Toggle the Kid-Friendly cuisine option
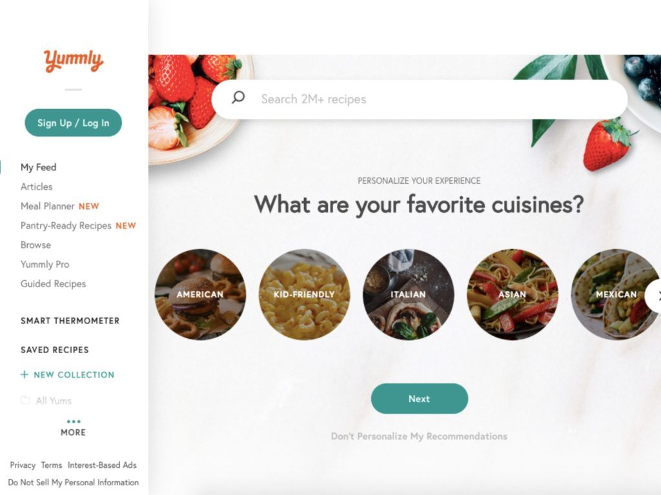Image resolution: width=661 pixels, height=495 pixels. pyautogui.click(x=305, y=294)
